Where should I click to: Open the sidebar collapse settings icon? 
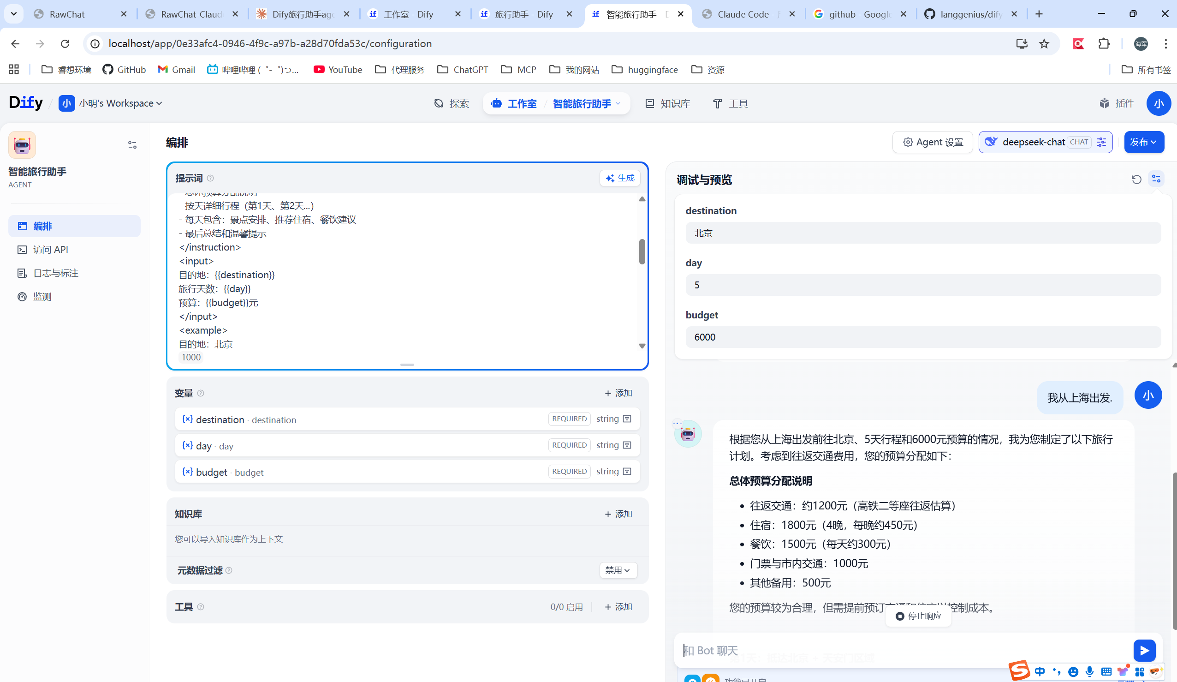pyautogui.click(x=132, y=145)
